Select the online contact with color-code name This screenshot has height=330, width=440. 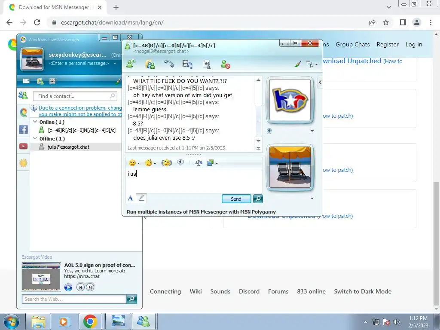coord(81,130)
